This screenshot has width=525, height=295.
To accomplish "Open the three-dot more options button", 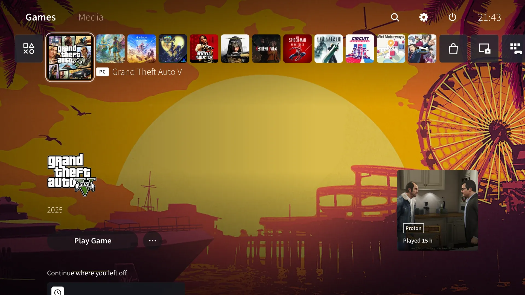I will [x=153, y=241].
